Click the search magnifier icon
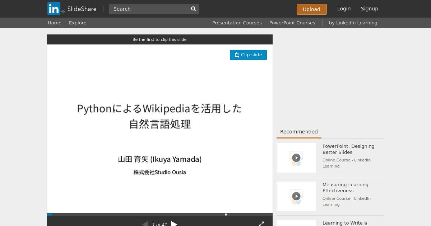This screenshot has height=226, width=431. pos(193,9)
